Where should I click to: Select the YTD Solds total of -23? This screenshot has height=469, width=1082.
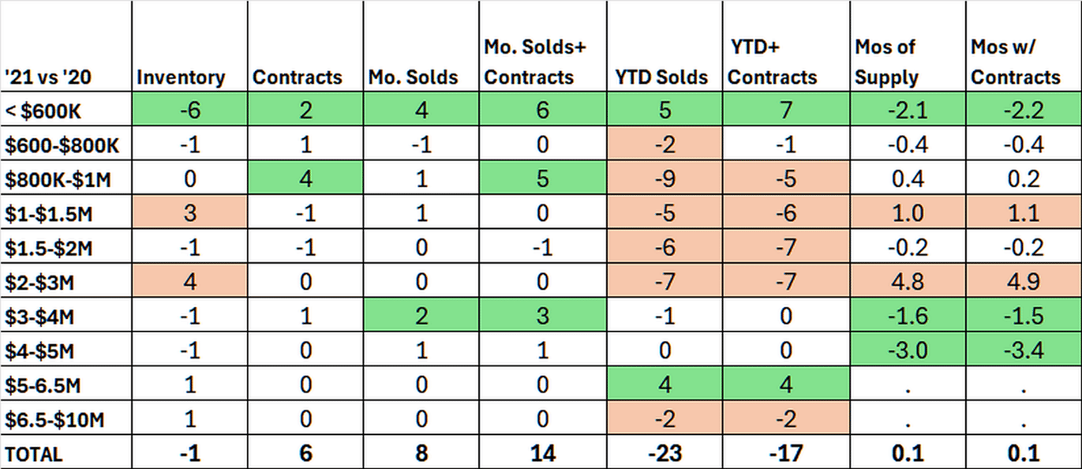[x=665, y=454]
